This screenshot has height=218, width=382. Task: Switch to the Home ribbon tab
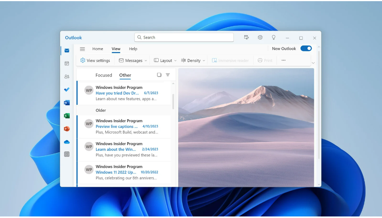pyautogui.click(x=98, y=49)
